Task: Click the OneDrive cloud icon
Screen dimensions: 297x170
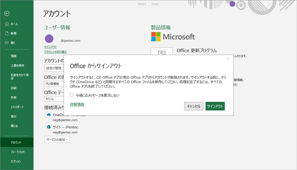Action: pyautogui.click(x=49, y=115)
